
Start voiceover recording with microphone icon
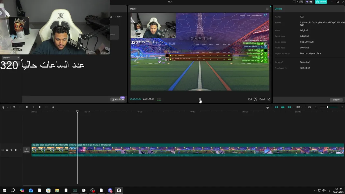coord(267,107)
